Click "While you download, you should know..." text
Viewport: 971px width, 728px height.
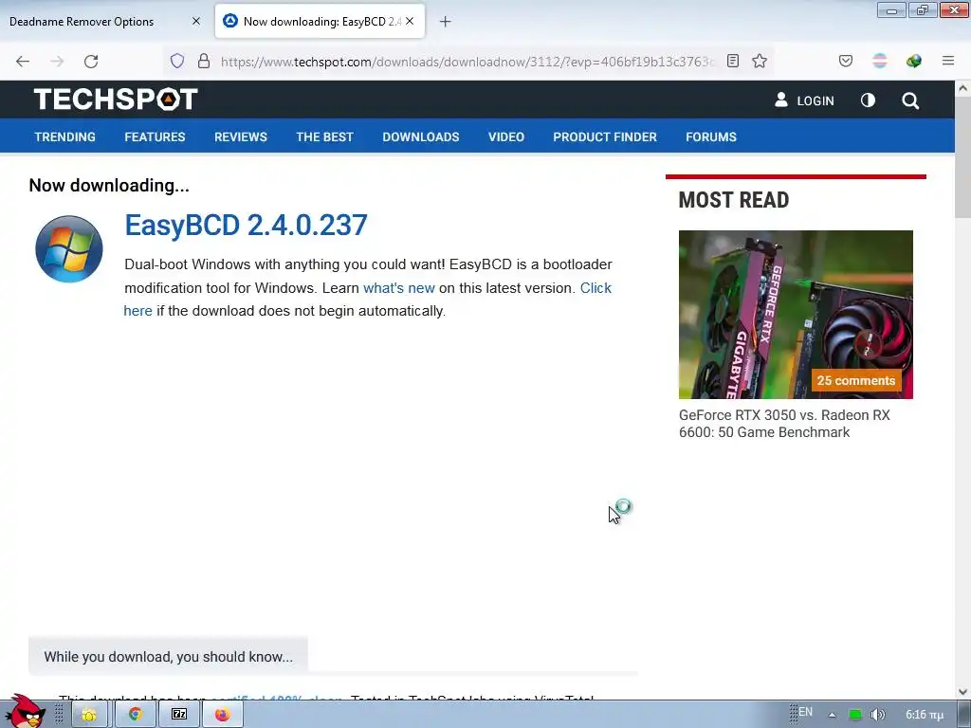pyautogui.click(x=169, y=657)
